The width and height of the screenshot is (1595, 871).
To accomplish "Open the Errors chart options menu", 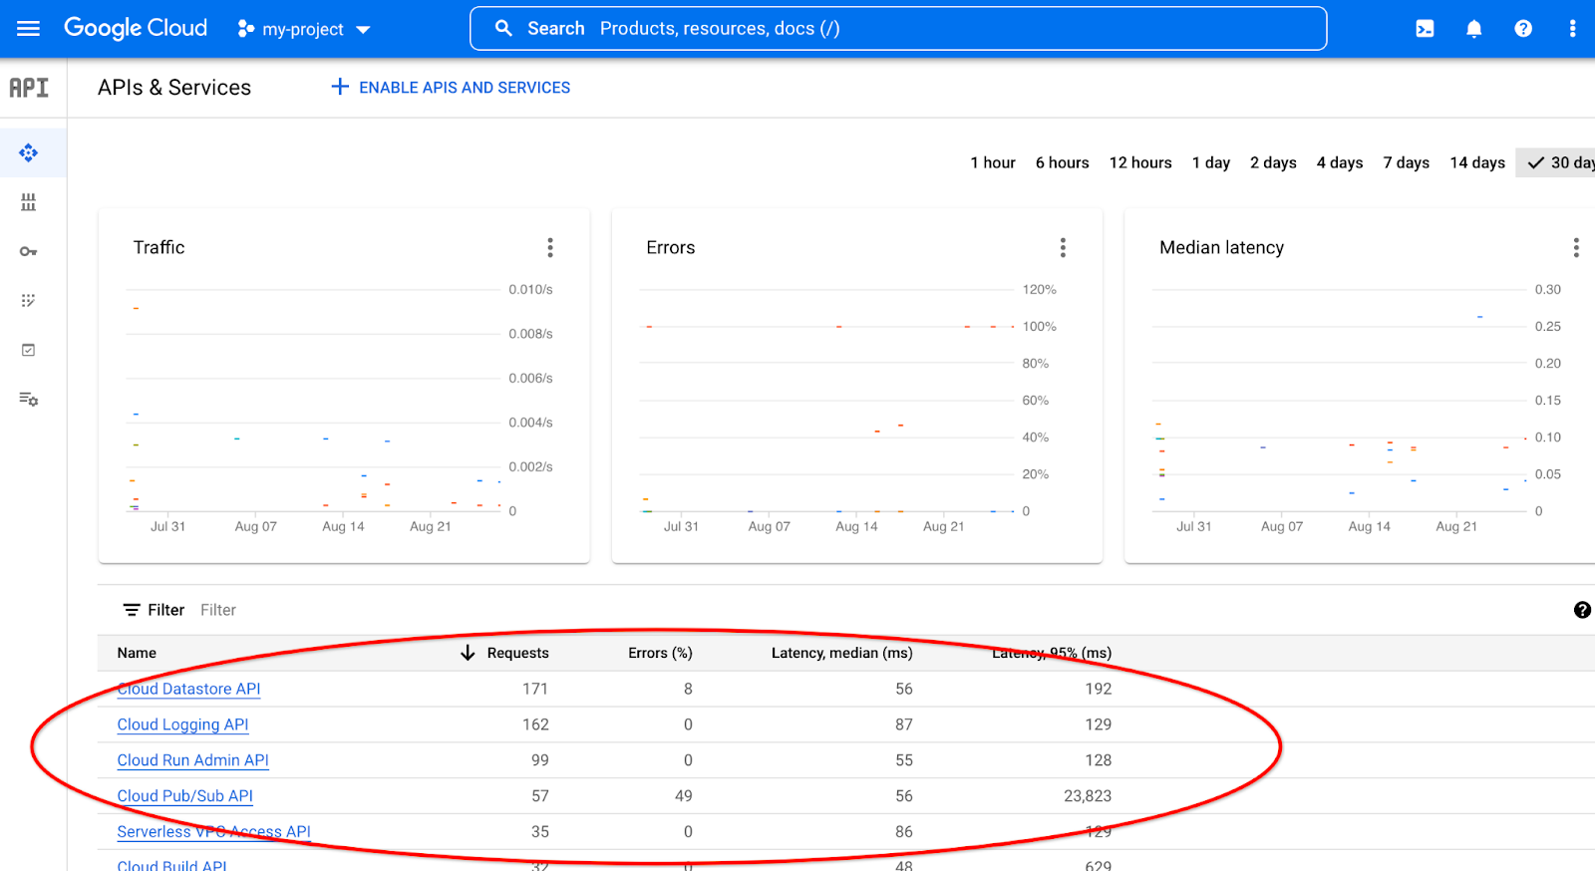I will [1063, 247].
